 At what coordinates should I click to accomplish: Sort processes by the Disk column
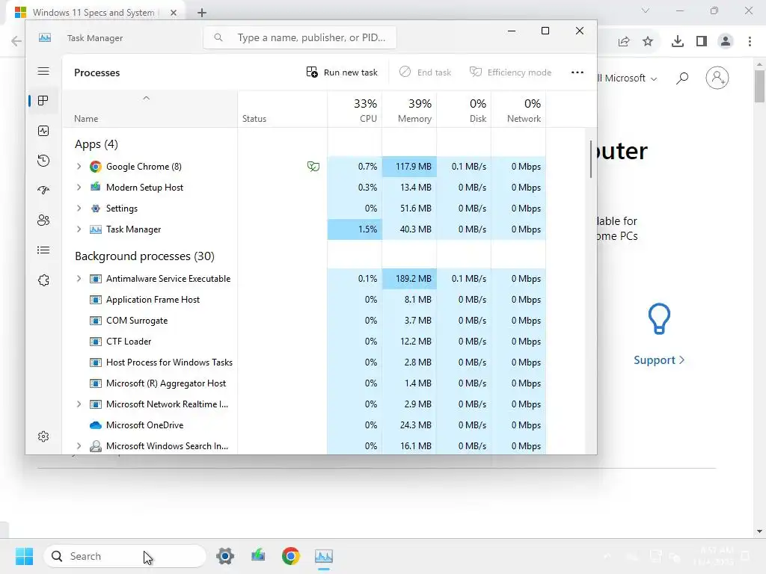click(464, 110)
